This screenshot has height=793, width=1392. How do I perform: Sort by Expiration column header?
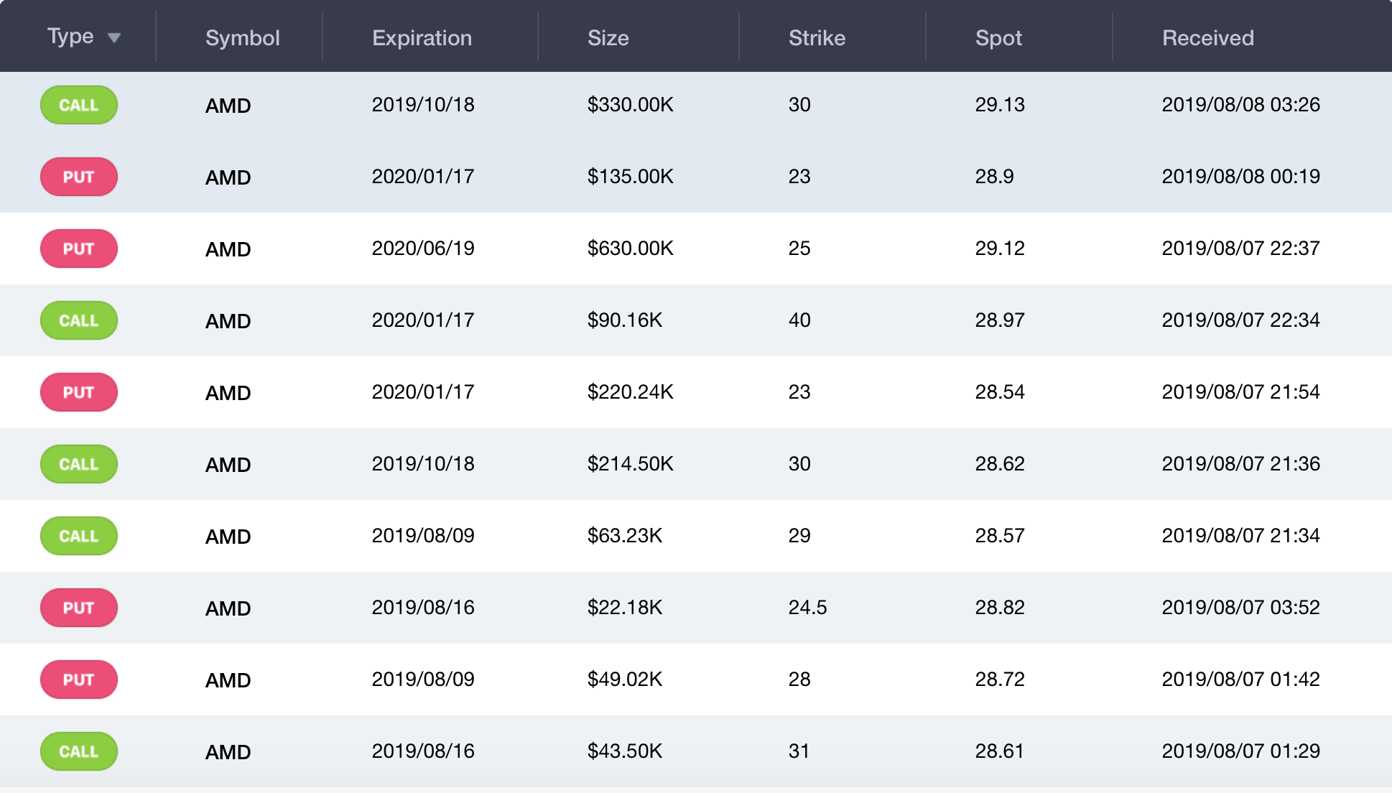[x=422, y=38]
